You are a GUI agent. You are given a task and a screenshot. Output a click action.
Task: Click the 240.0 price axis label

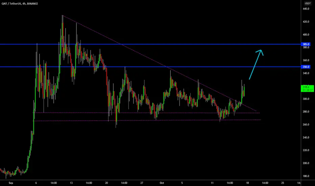pos(306,138)
